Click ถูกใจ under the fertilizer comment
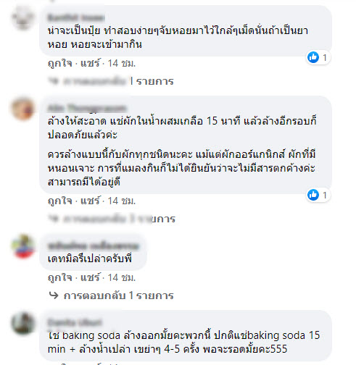This screenshot has height=365, width=356. (x=60, y=64)
